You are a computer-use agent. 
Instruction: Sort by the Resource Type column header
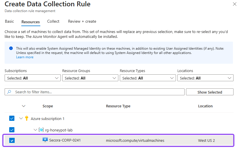pos(118,106)
